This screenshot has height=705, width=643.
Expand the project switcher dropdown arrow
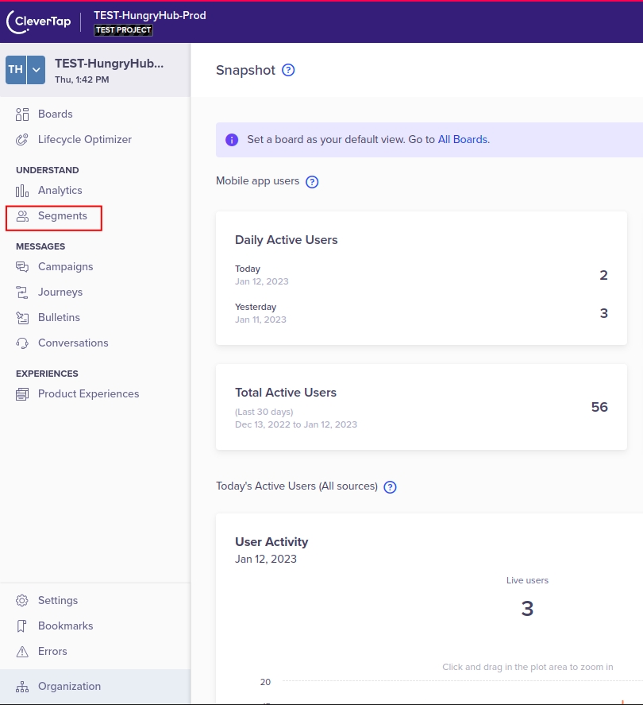click(37, 70)
